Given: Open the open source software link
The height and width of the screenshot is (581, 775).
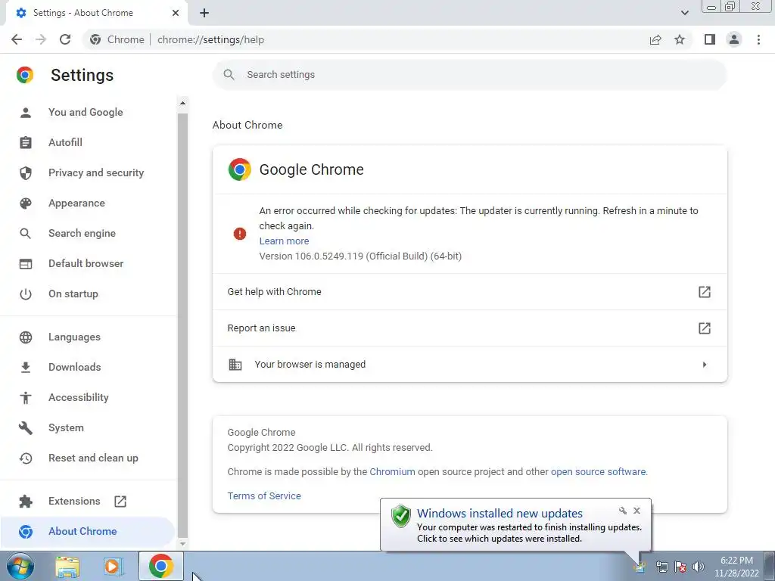Looking at the screenshot, I should tap(599, 472).
